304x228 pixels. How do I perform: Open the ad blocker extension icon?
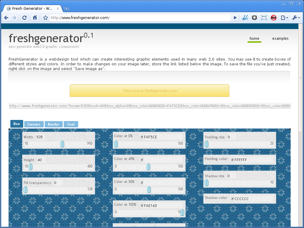tap(273, 18)
